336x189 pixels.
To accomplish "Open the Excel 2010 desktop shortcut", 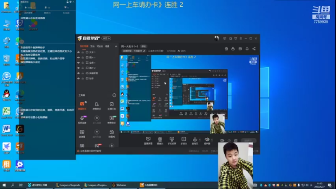I will click(6, 113).
